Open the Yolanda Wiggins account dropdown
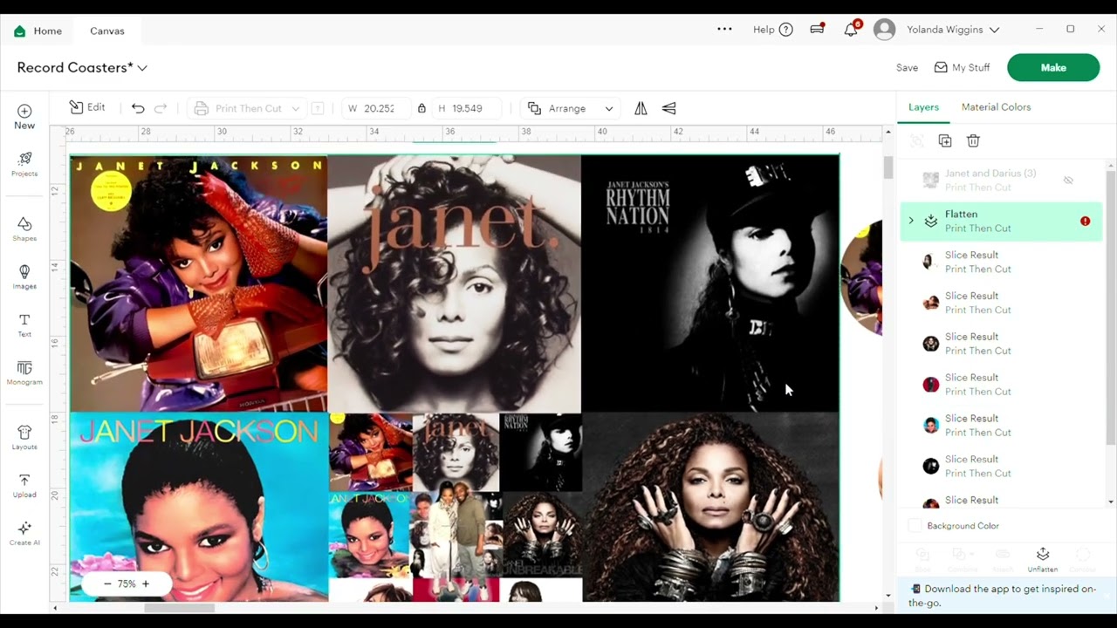The width and height of the screenshot is (1117, 628). click(x=953, y=30)
